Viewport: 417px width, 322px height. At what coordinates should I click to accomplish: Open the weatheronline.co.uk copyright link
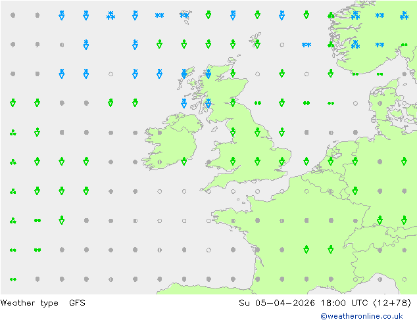point(362,316)
